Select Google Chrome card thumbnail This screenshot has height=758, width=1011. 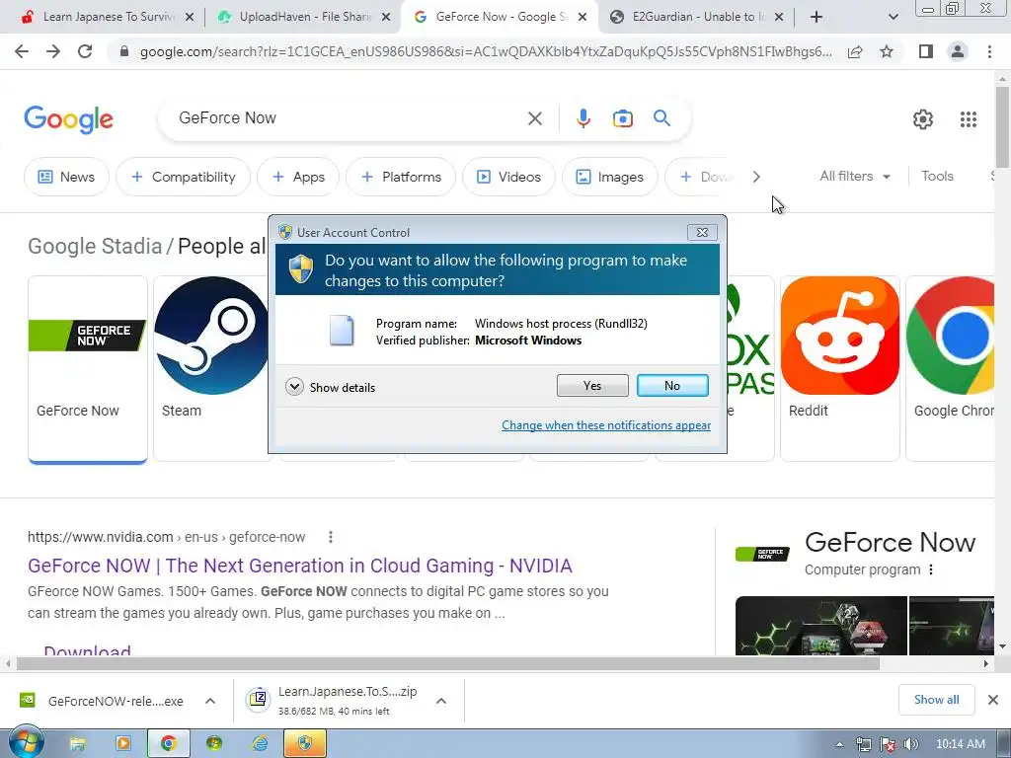[x=951, y=369]
